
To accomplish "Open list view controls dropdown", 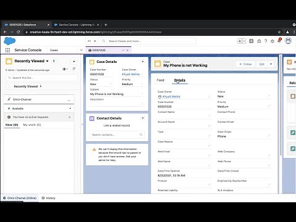I will tap(74, 61).
